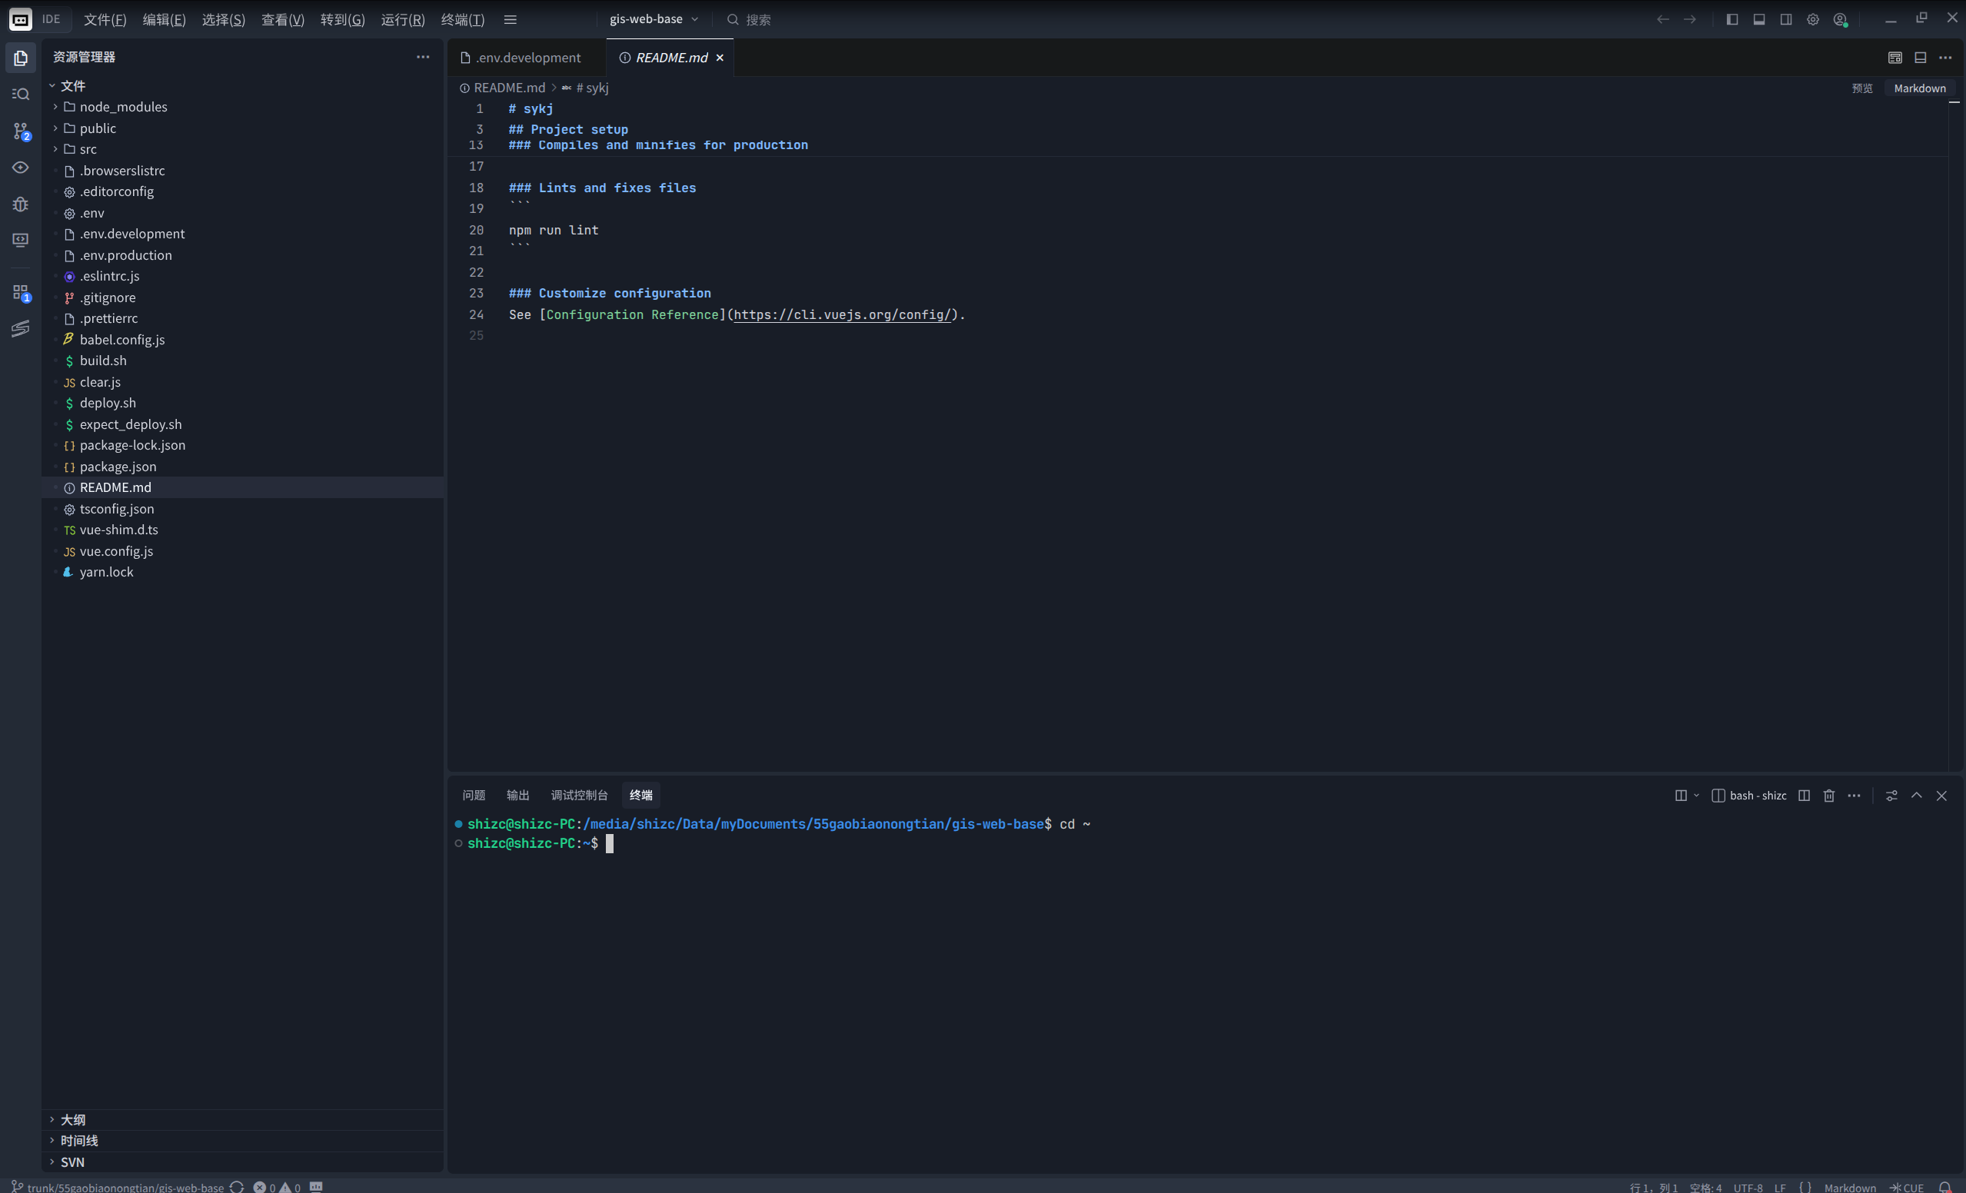Image resolution: width=1966 pixels, height=1193 pixels.
Task: Expand the SVN section in sidebar
Action: coord(72,1162)
